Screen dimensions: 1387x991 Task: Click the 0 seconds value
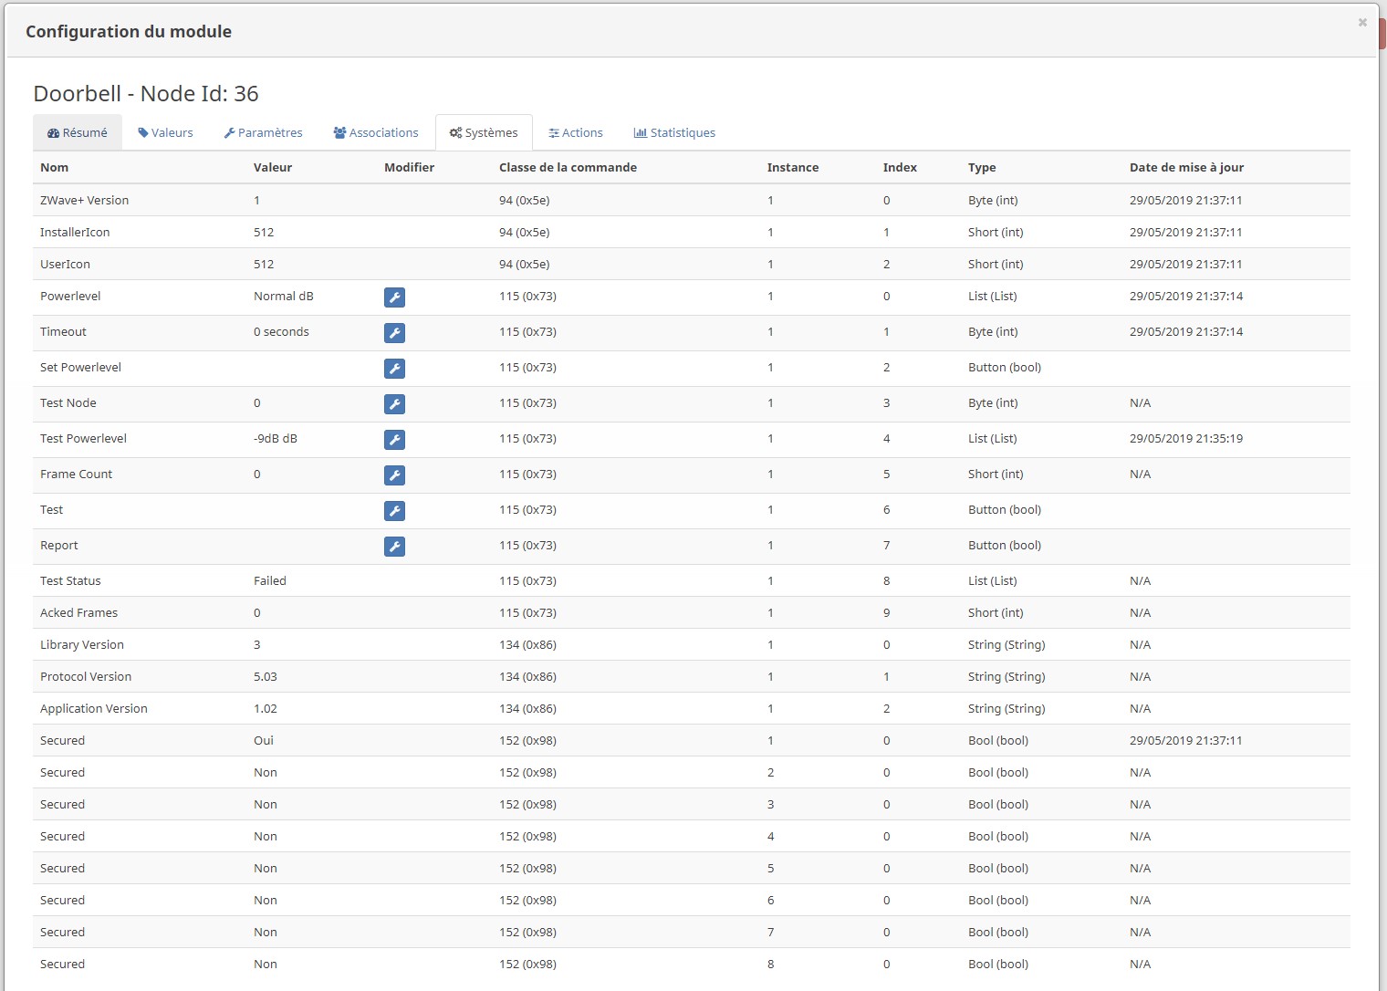click(281, 331)
